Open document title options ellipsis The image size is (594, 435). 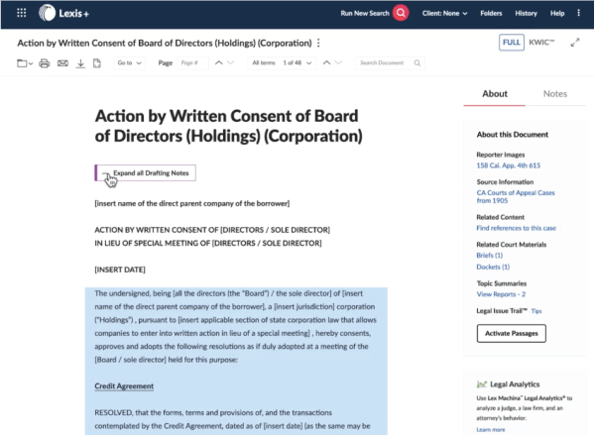tap(318, 44)
